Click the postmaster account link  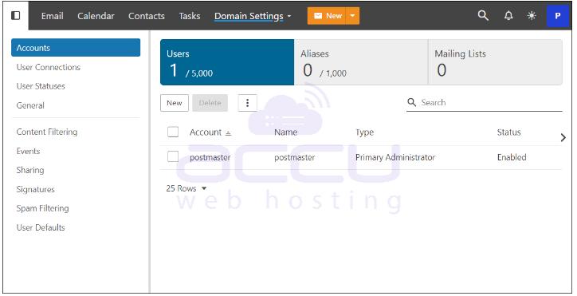(x=210, y=157)
